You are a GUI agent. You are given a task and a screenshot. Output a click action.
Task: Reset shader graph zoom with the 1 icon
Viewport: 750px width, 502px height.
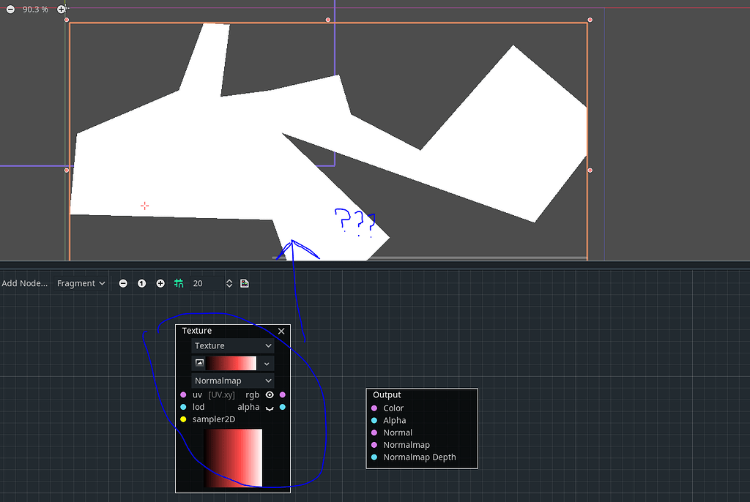tap(141, 283)
